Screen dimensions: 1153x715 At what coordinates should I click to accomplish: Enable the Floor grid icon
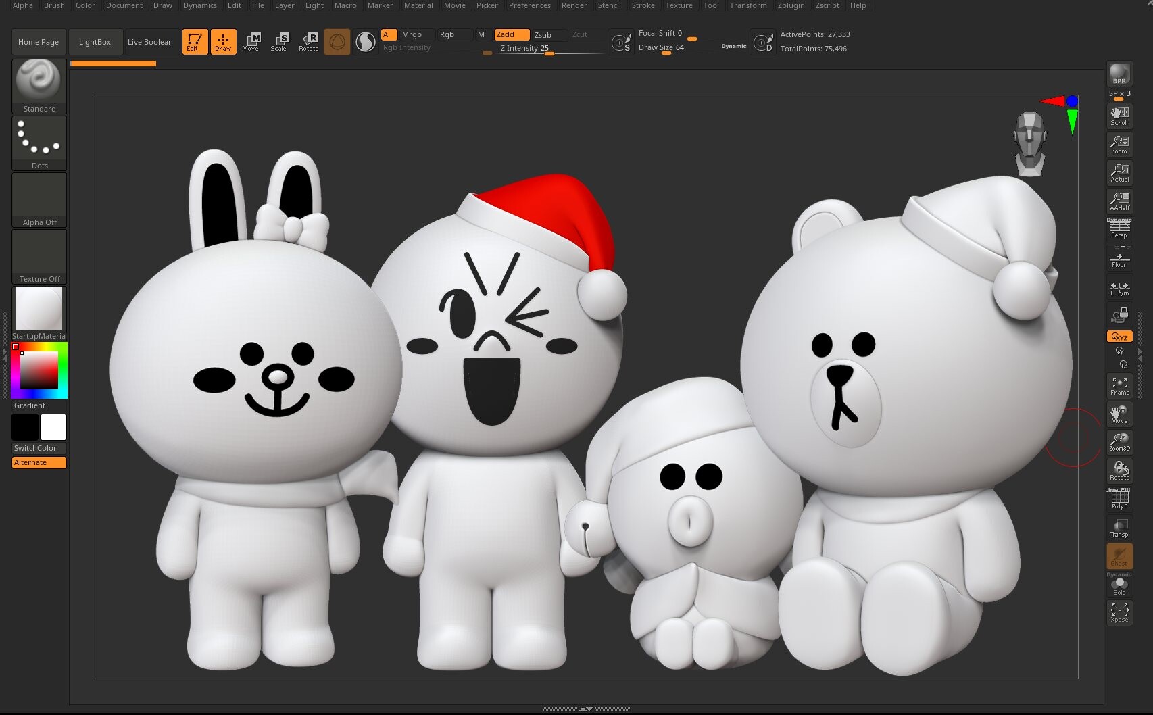pyautogui.click(x=1119, y=257)
